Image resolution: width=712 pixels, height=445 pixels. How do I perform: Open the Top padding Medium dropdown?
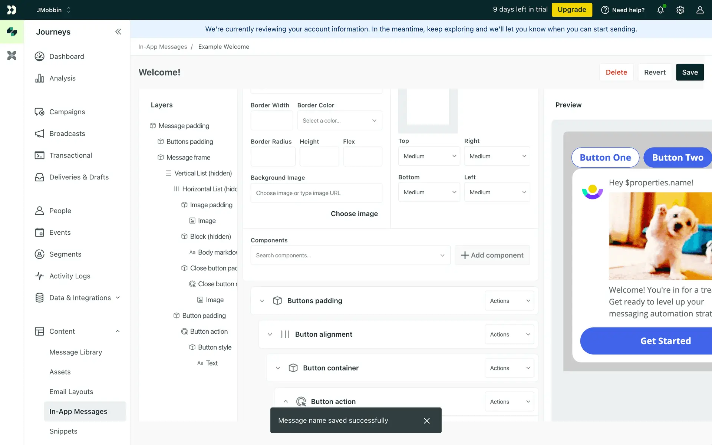tap(429, 156)
